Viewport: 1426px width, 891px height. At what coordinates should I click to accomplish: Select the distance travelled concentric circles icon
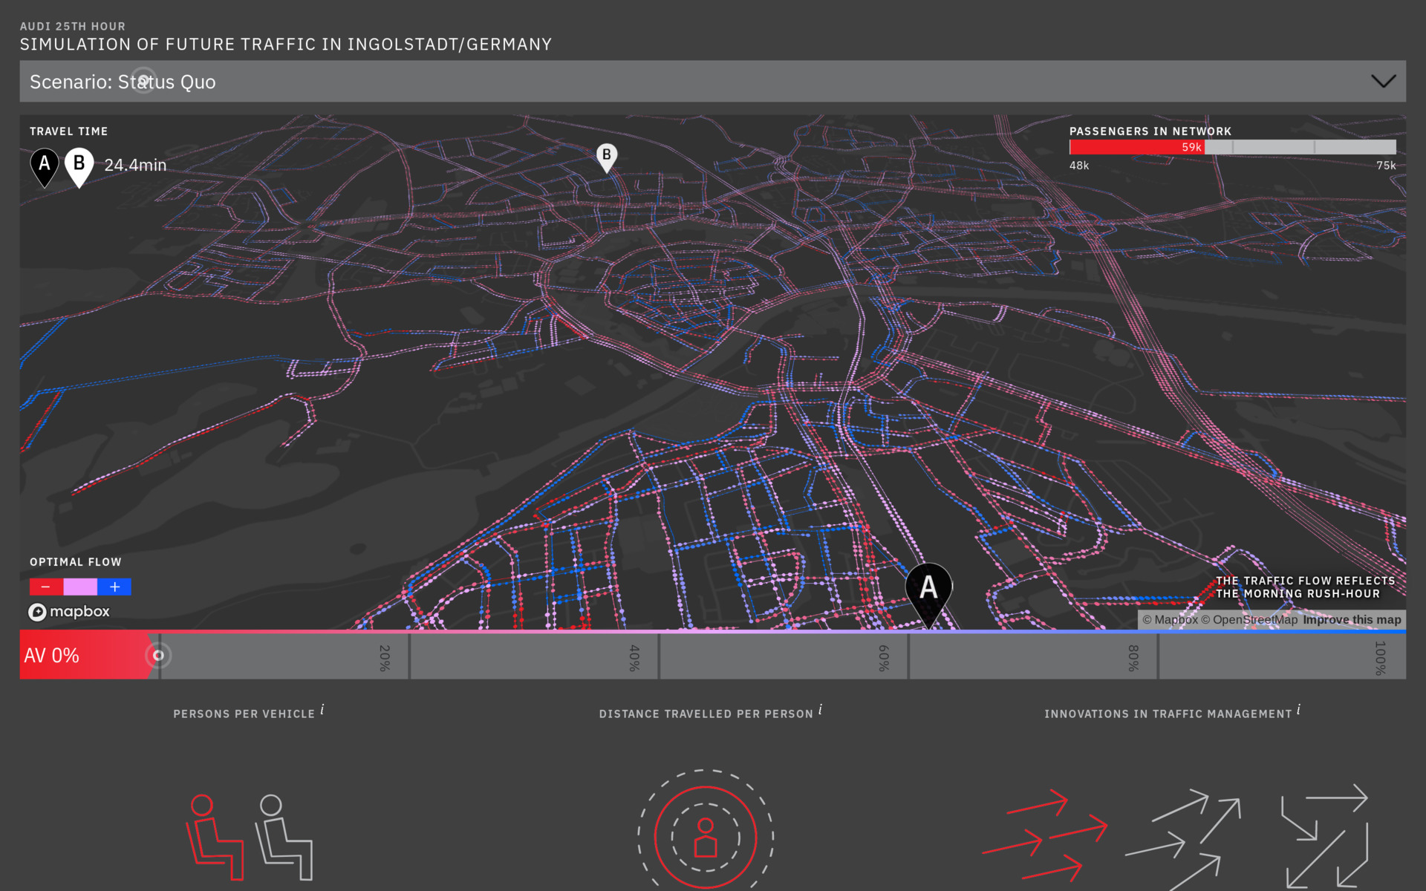point(706,835)
